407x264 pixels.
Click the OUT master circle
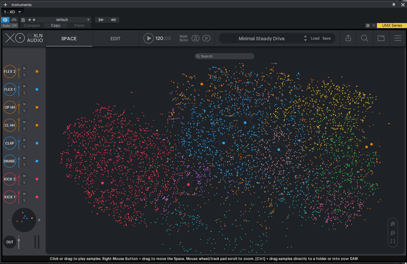(x=10, y=242)
